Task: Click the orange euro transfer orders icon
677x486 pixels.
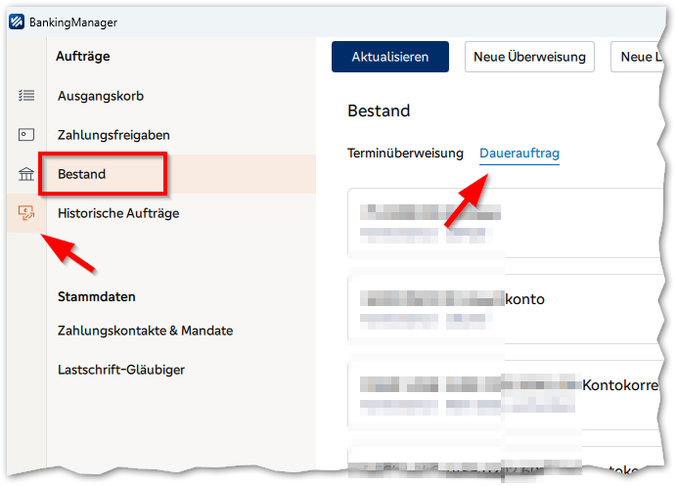Action: tap(26, 212)
